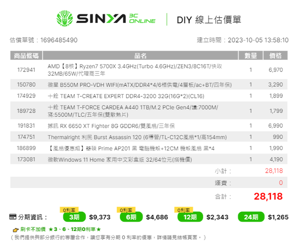298x250 pixels.
Task: Choose the 24期 installment button
Action: [x=251, y=217]
